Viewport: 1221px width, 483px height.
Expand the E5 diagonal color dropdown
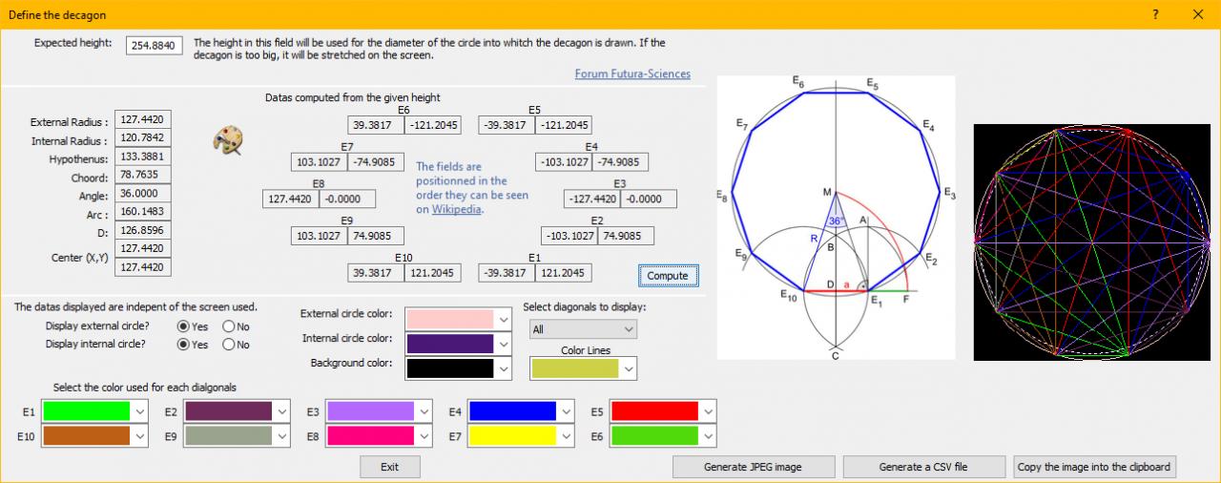tap(708, 411)
